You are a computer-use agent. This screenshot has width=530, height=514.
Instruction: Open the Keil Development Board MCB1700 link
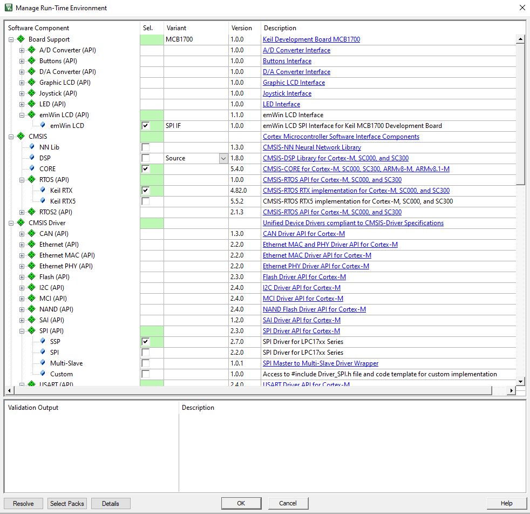(x=311, y=39)
